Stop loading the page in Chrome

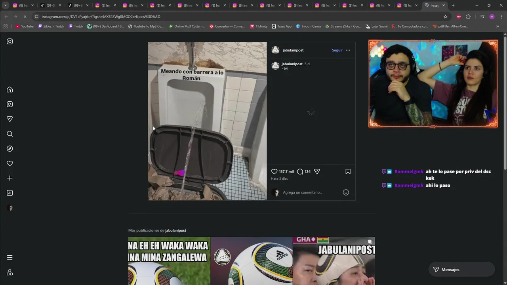click(x=25, y=17)
